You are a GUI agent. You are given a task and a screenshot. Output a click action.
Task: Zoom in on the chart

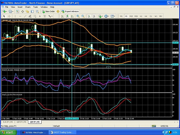(78, 16)
